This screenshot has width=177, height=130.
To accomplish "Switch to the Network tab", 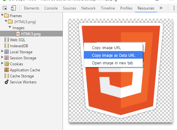I will [x=88, y=8].
